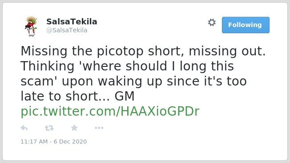Click the line 'scam upon waking up'
This screenshot has height=163, width=290.
click(x=133, y=81)
